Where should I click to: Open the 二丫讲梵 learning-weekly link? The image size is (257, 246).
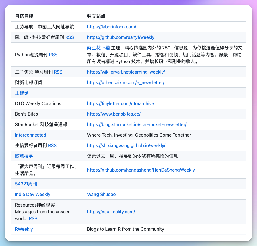click(126, 72)
